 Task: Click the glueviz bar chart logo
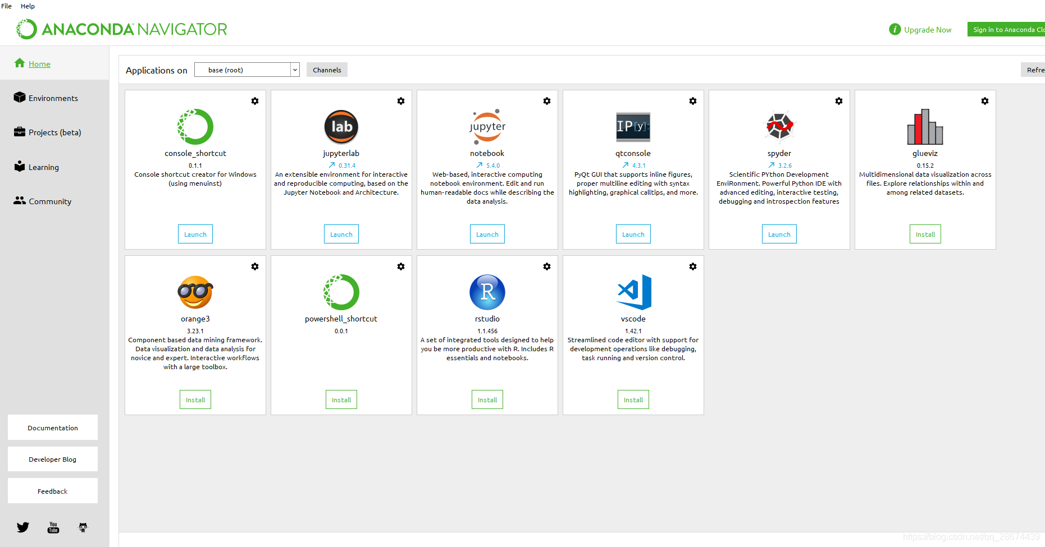click(x=925, y=127)
